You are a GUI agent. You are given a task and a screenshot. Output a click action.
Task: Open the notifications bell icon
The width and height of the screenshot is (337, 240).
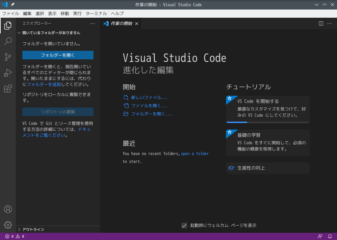click(330, 236)
